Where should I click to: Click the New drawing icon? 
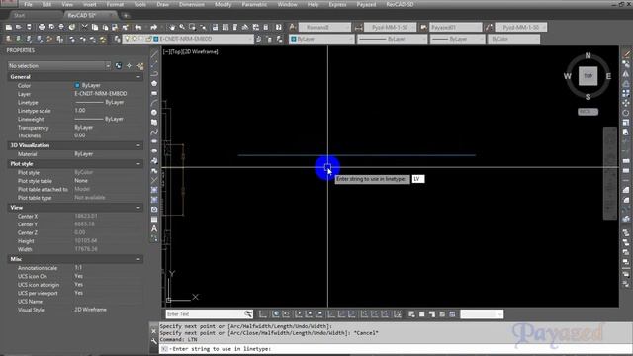click(x=9, y=27)
